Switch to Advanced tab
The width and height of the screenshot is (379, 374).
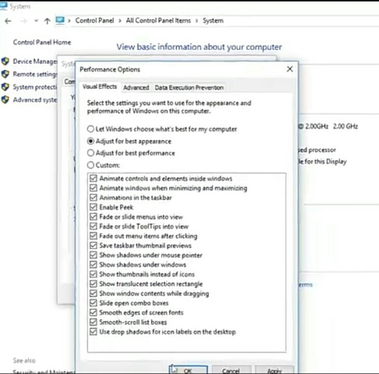(136, 87)
